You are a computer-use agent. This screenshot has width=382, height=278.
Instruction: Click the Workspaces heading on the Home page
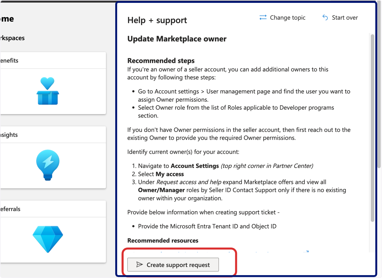tap(12, 38)
